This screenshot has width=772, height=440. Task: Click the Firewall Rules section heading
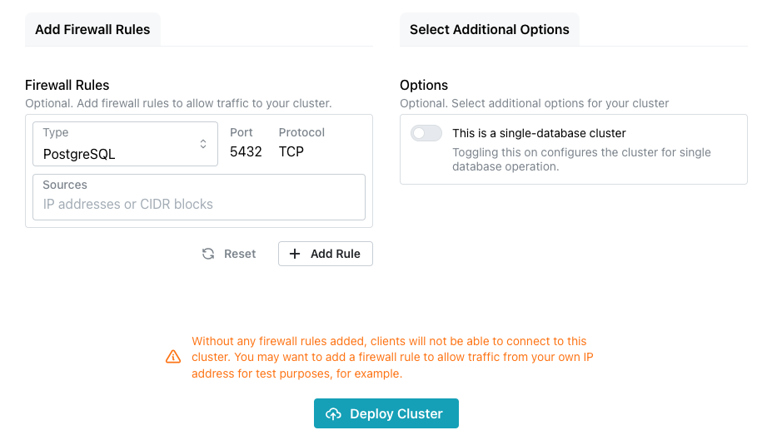67,85
